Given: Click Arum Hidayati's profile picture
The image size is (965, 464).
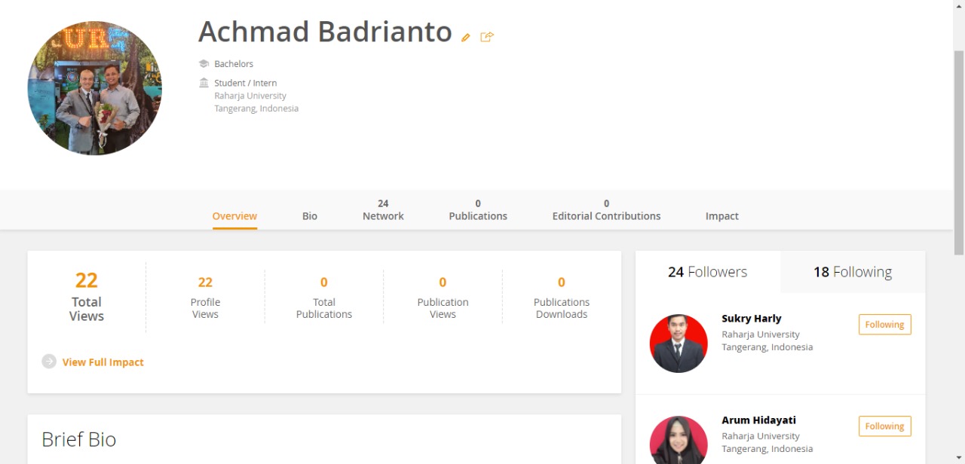Looking at the screenshot, I should point(679,440).
